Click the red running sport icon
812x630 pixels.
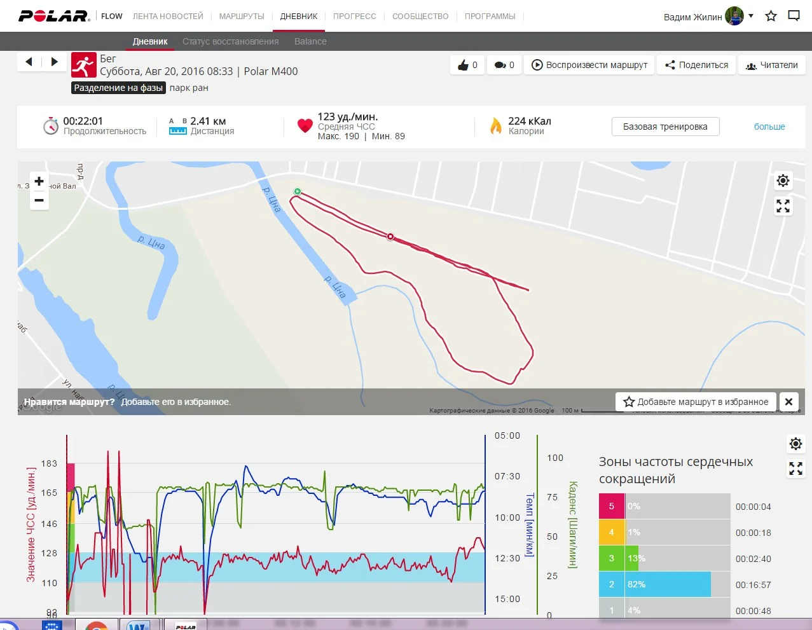coord(83,65)
